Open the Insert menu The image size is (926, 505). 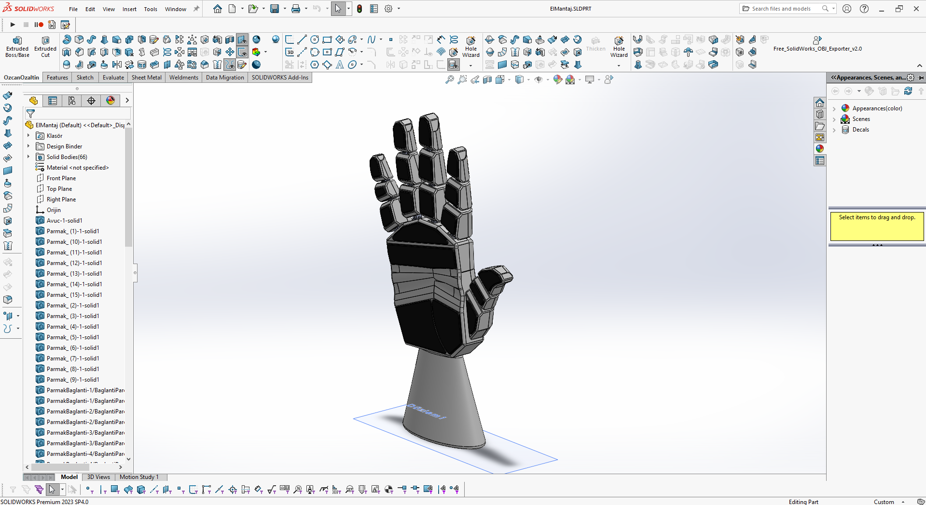click(x=129, y=9)
